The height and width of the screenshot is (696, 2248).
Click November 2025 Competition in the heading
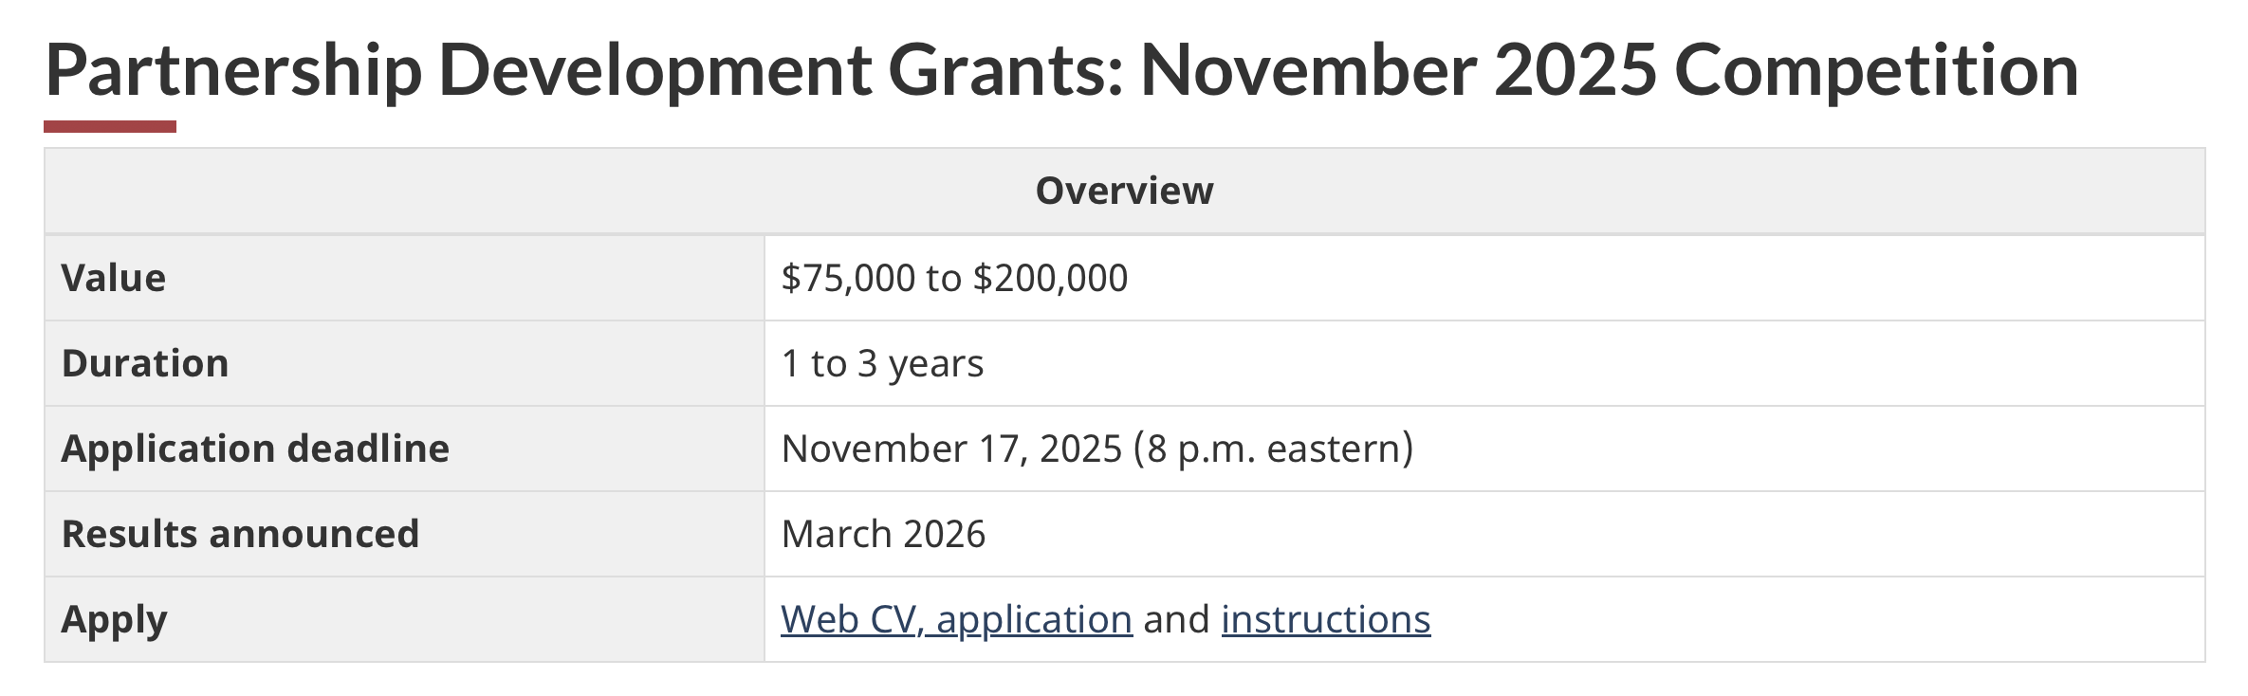coord(1608,71)
